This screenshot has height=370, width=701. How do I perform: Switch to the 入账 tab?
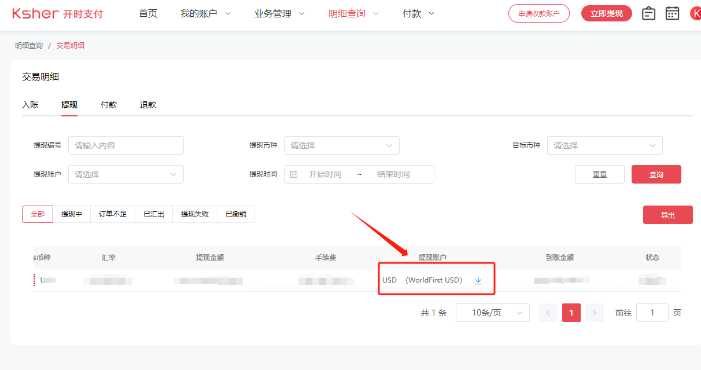(31, 105)
